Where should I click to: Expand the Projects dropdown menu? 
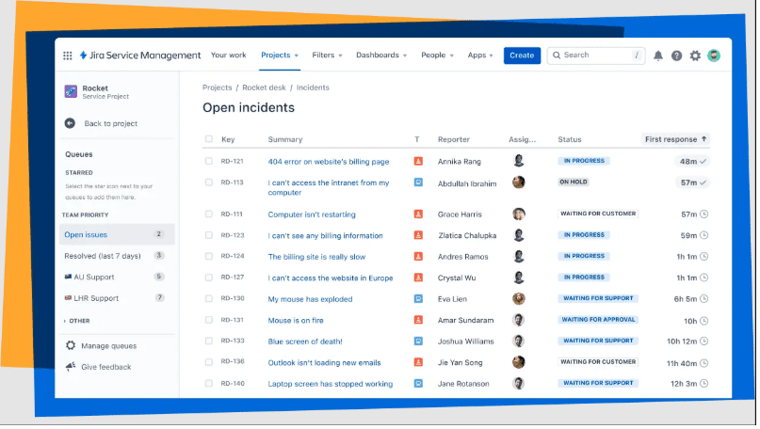(280, 56)
